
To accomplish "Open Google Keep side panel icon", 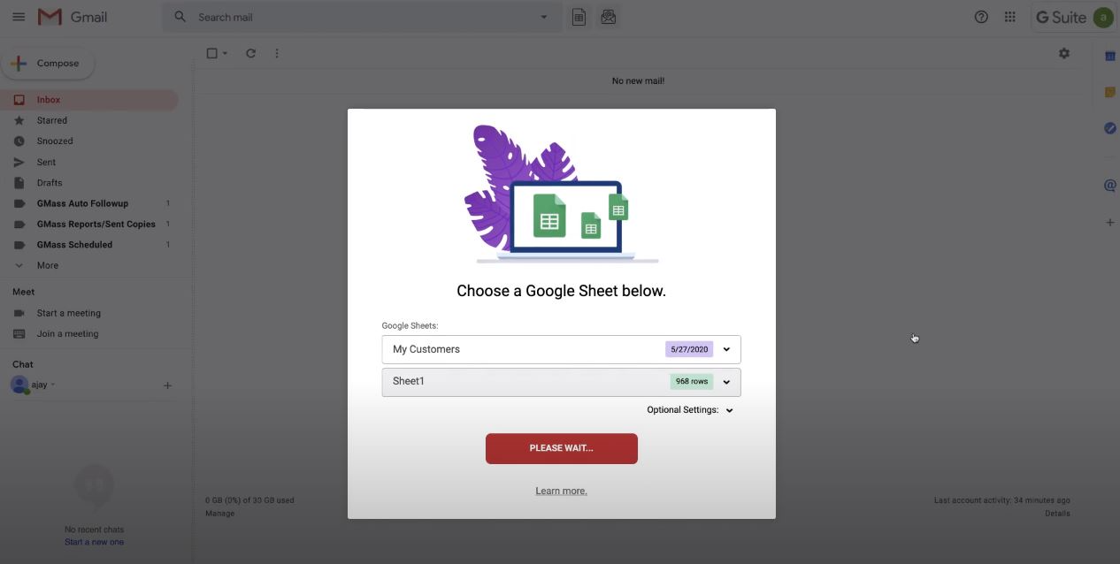I will click(1109, 92).
